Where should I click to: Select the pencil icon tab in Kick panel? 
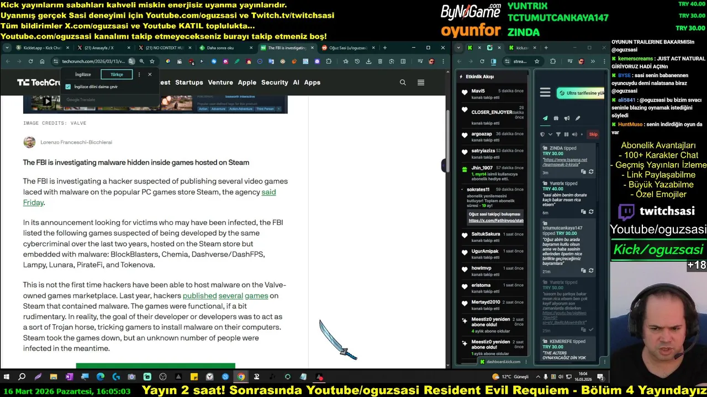pyautogui.click(x=578, y=118)
